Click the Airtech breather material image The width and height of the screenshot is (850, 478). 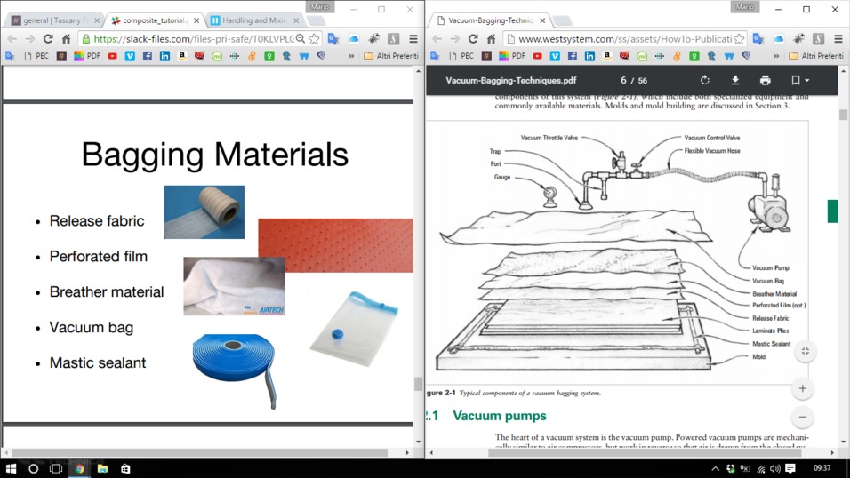click(x=234, y=286)
